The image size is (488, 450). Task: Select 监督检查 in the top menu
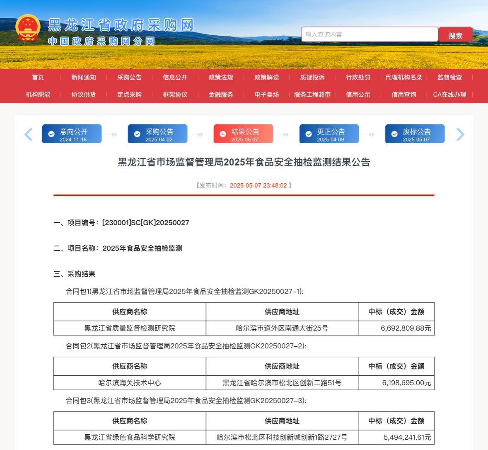tap(449, 78)
